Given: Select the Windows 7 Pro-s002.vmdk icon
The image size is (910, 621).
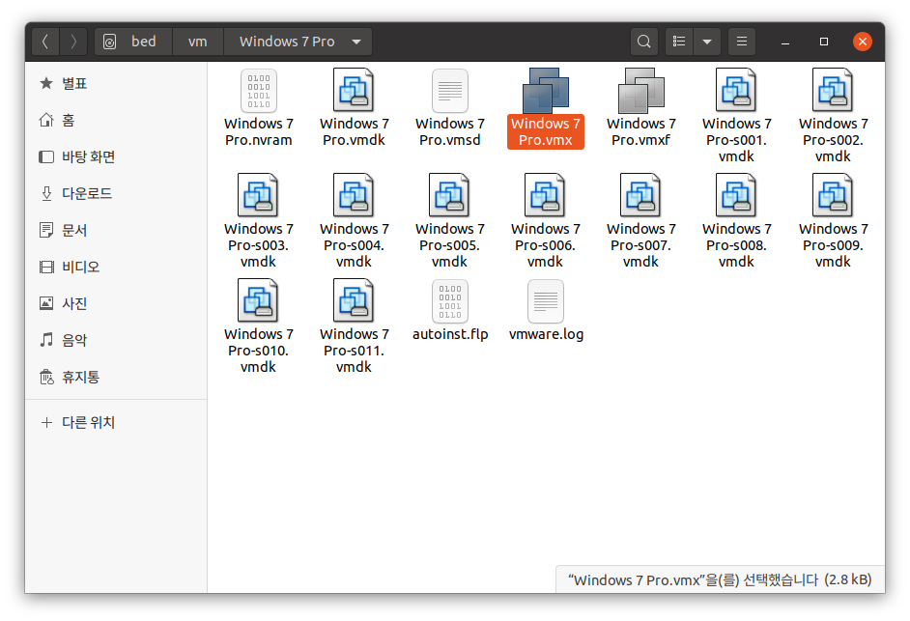Looking at the screenshot, I should tap(833, 90).
